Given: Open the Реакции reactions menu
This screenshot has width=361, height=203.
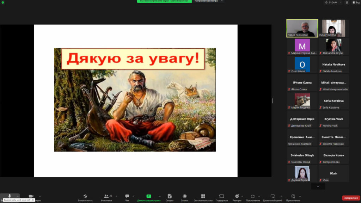Looking at the screenshot, I should pos(237,196).
